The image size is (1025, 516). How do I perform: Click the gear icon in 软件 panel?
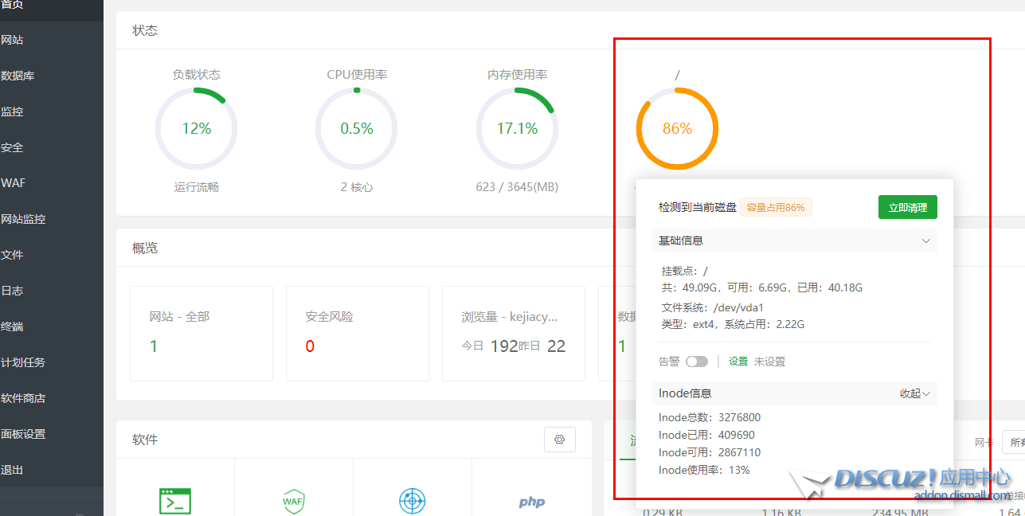pyautogui.click(x=559, y=440)
